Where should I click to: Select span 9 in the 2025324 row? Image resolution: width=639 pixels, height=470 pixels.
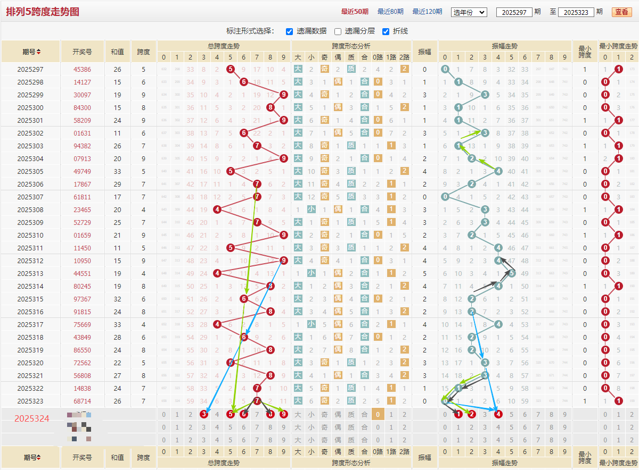[284, 414]
